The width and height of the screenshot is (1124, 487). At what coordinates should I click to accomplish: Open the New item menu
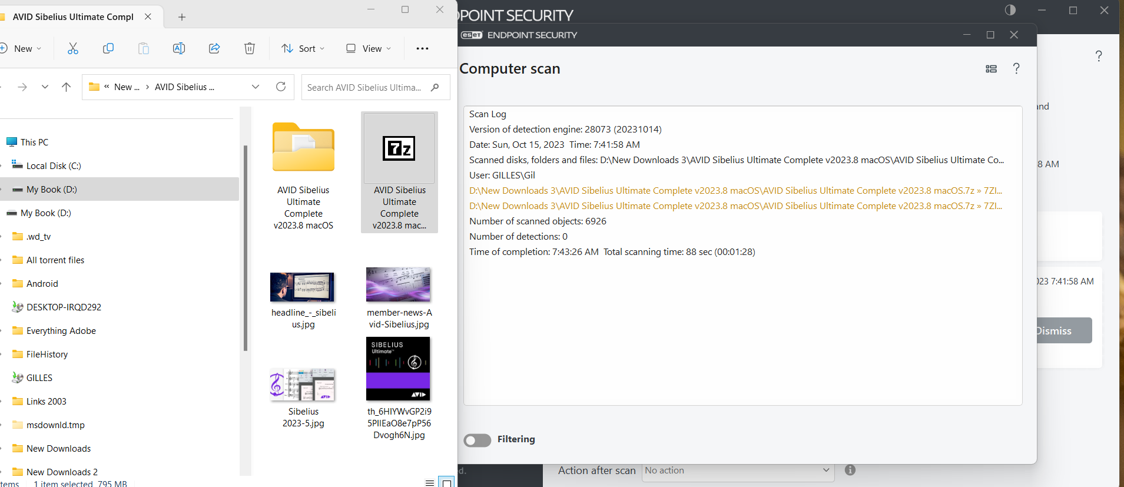21,48
